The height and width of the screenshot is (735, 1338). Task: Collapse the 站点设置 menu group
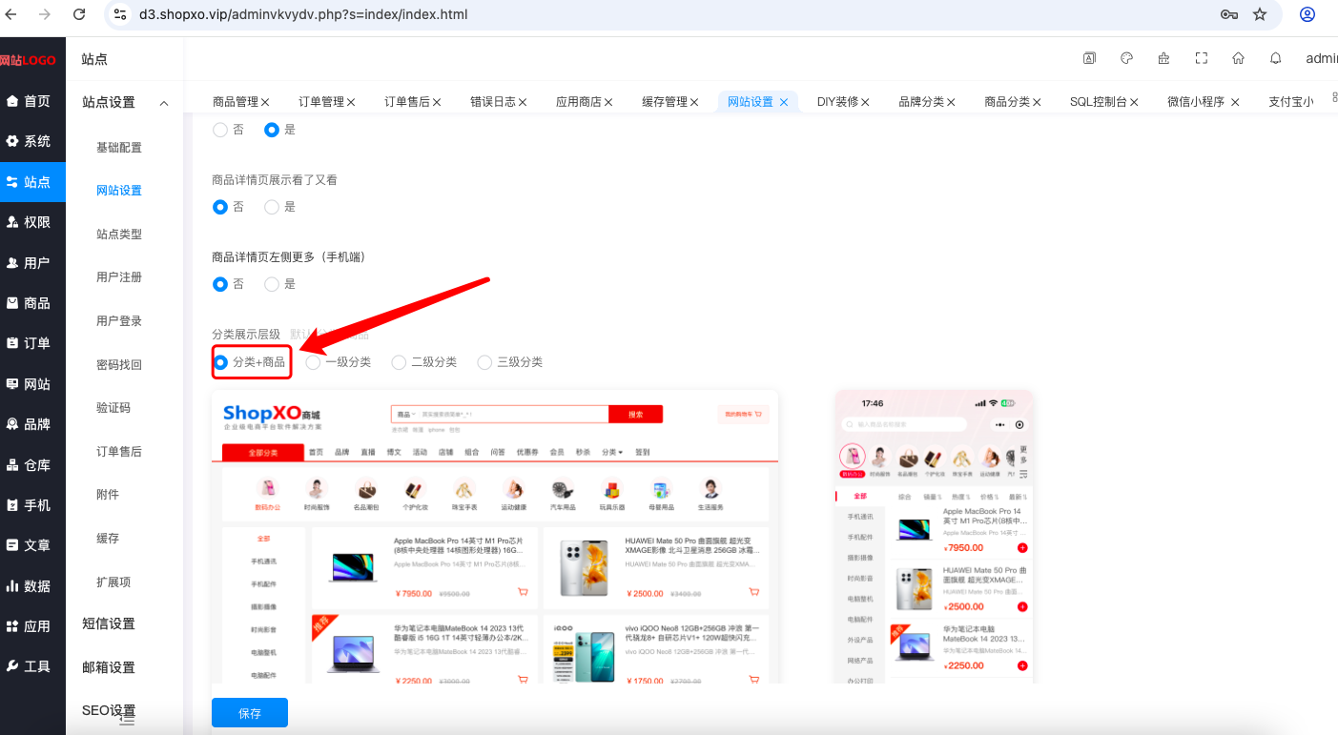click(125, 102)
